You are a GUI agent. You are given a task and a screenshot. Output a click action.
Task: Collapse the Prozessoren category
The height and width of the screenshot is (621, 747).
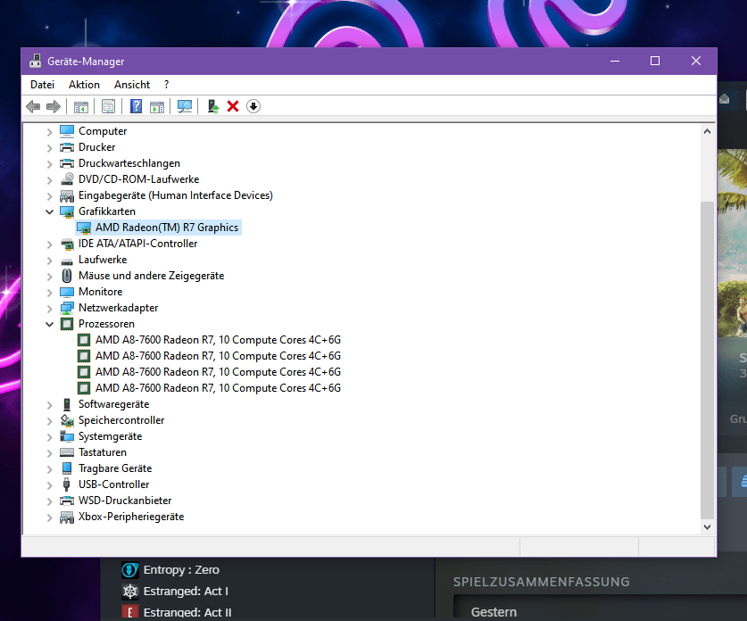click(50, 324)
